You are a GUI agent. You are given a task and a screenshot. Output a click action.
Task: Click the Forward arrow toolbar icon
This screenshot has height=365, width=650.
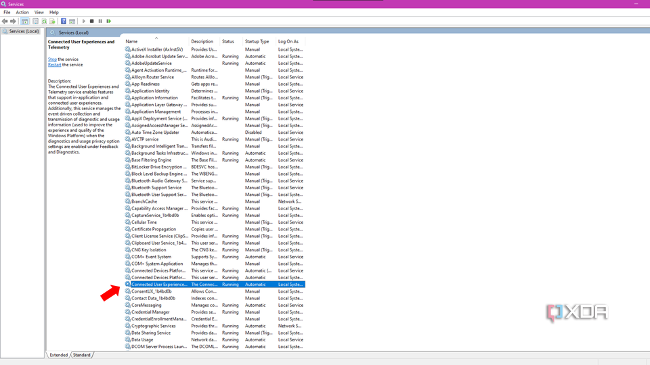[13, 21]
